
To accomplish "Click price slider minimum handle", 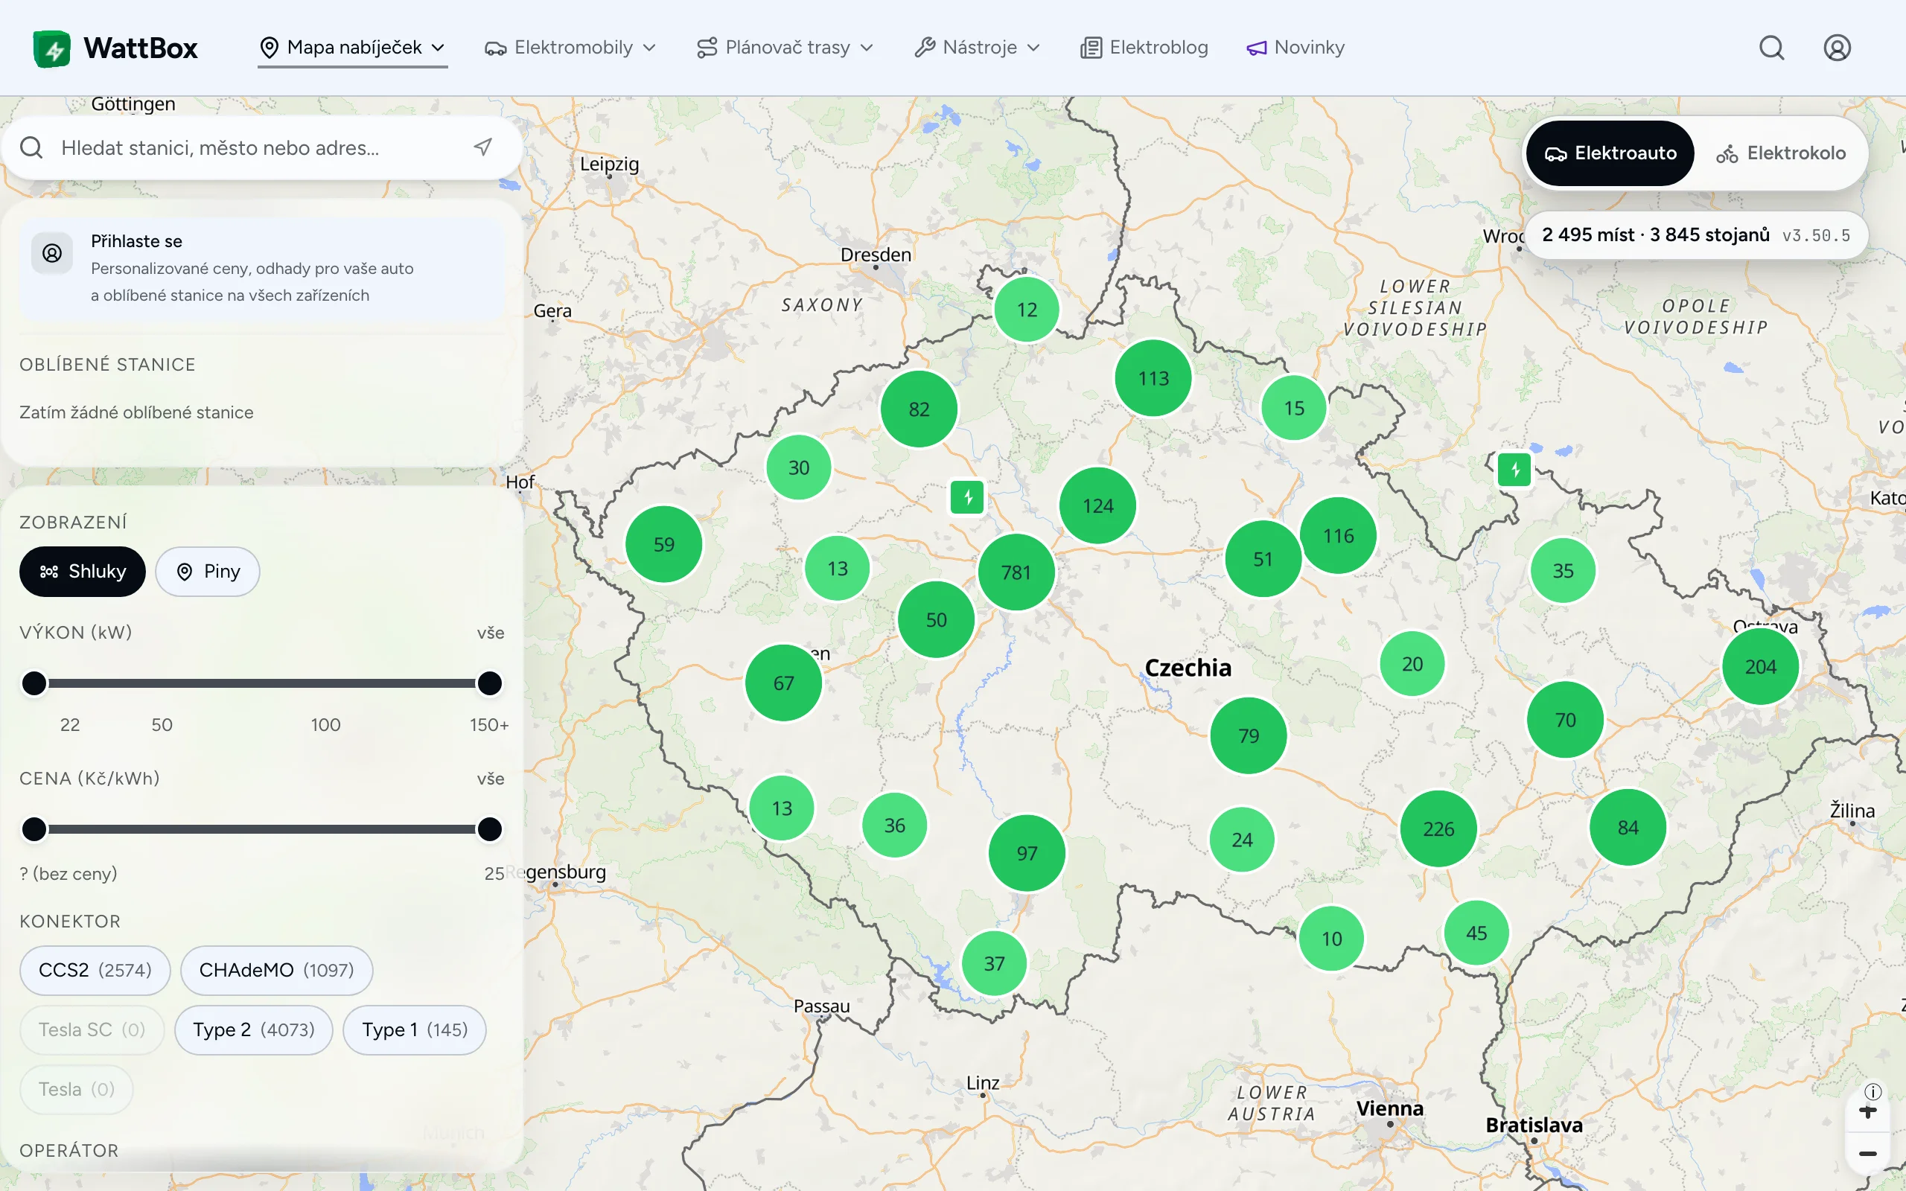I will pyautogui.click(x=34, y=828).
